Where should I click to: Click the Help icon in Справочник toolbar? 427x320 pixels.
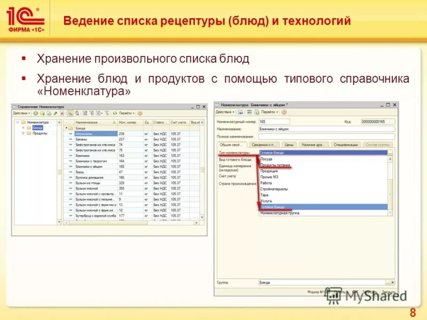(140, 113)
